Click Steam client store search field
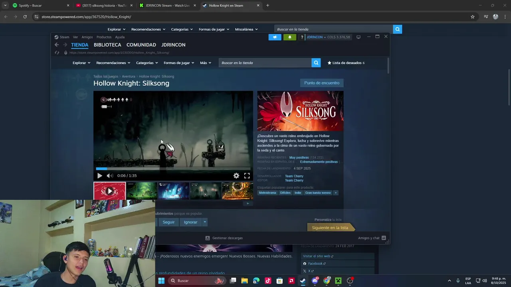The width and height of the screenshot is (511, 287). point(265,63)
